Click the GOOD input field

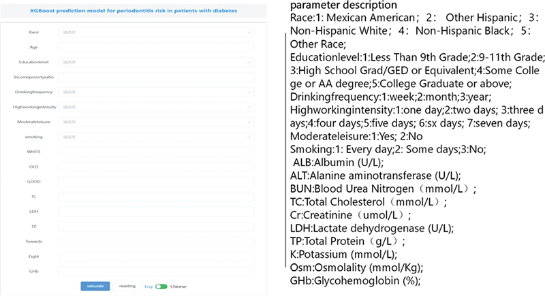[156, 182]
